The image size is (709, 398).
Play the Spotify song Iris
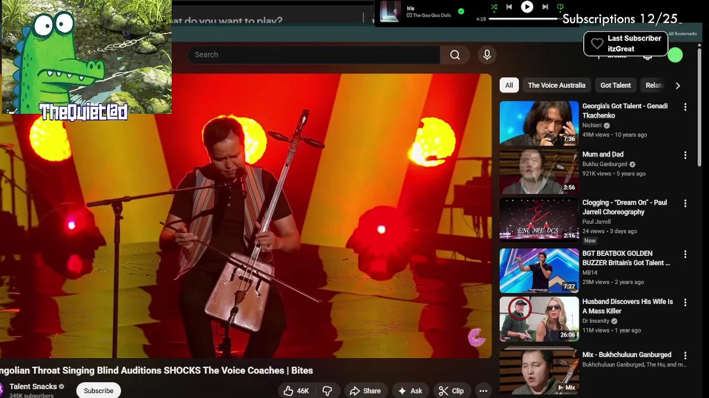tap(527, 7)
